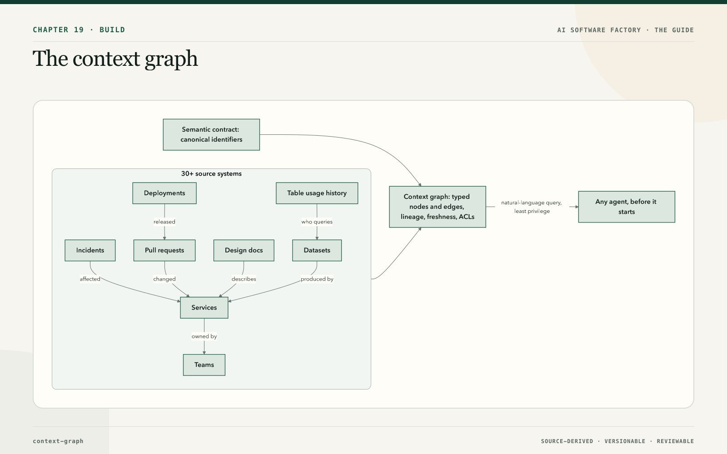
Task: Click the 'who queries' edge label
Action: click(317, 222)
